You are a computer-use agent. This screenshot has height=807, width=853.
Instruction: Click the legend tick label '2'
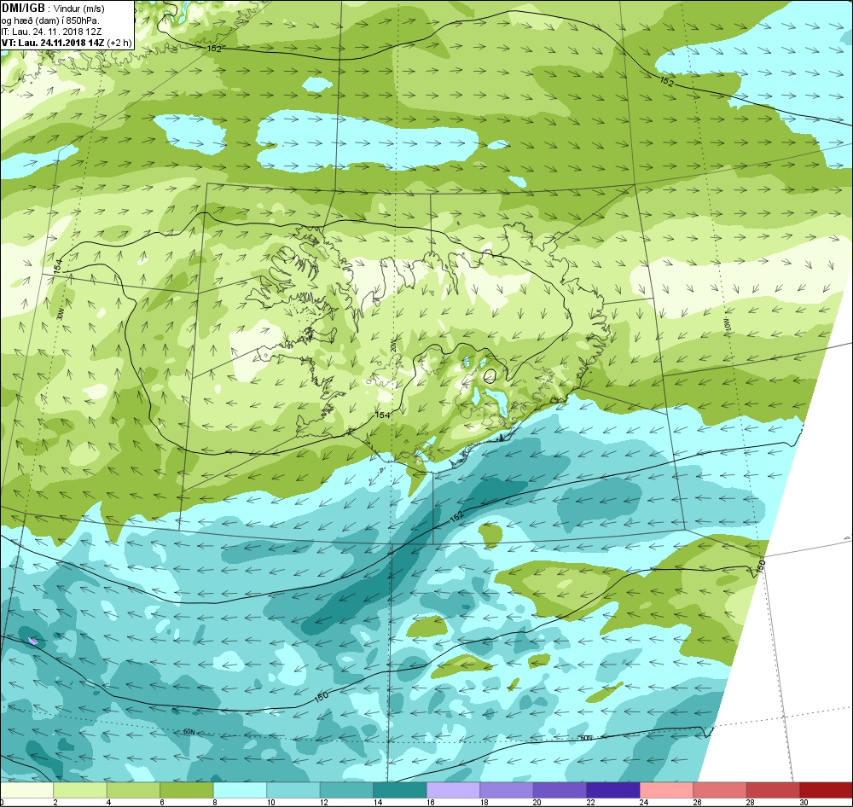click(x=55, y=802)
